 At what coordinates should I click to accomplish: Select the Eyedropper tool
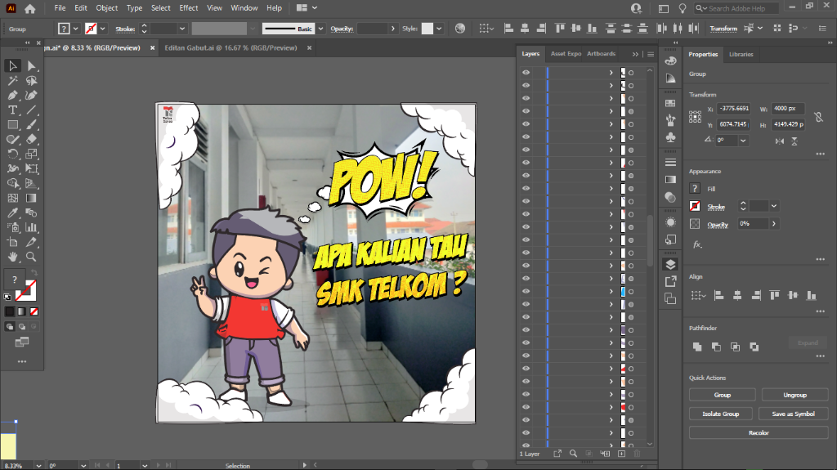[x=12, y=213]
